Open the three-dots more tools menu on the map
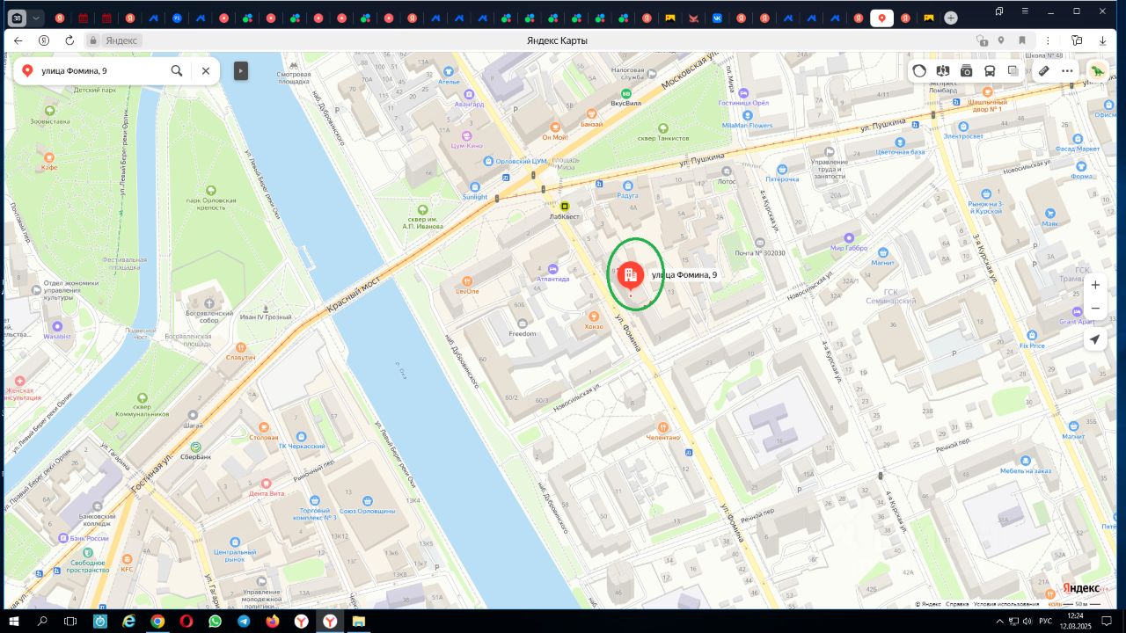 [x=1067, y=70]
